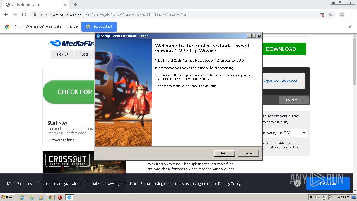Restore down the Chrome window
The image size is (357, 201).
[340, 3]
